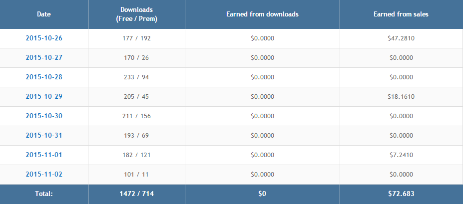The image size is (463, 205).
Task: Click the $7.2410 sales value
Action: coord(401,155)
